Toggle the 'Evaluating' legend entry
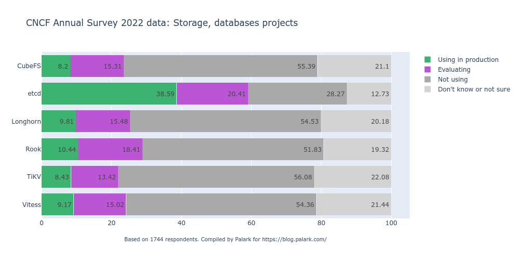This screenshot has width=520, height=260. pyautogui.click(x=454, y=70)
